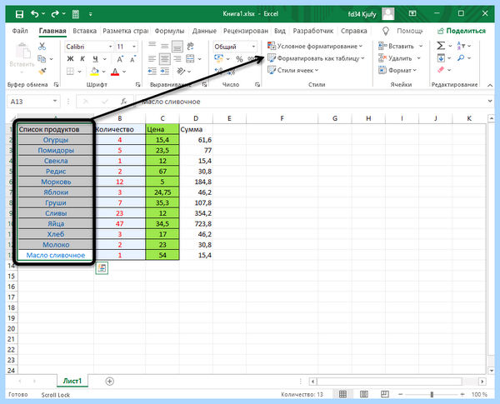The height and width of the screenshot is (404, 500).
Task: Undo the last action
Action: point(35,13)
